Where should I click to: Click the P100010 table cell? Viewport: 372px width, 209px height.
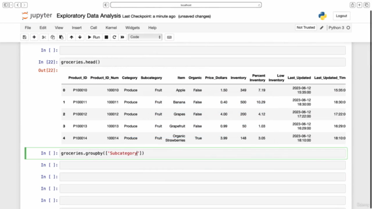pyautogui.click(x=80, y=91)
